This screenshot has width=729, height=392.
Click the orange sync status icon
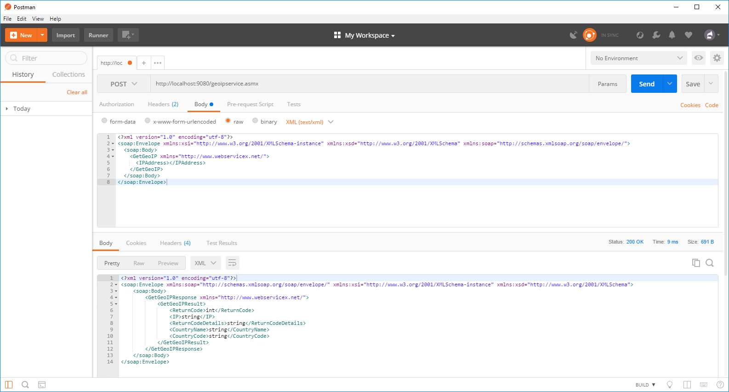pos(589,35)
